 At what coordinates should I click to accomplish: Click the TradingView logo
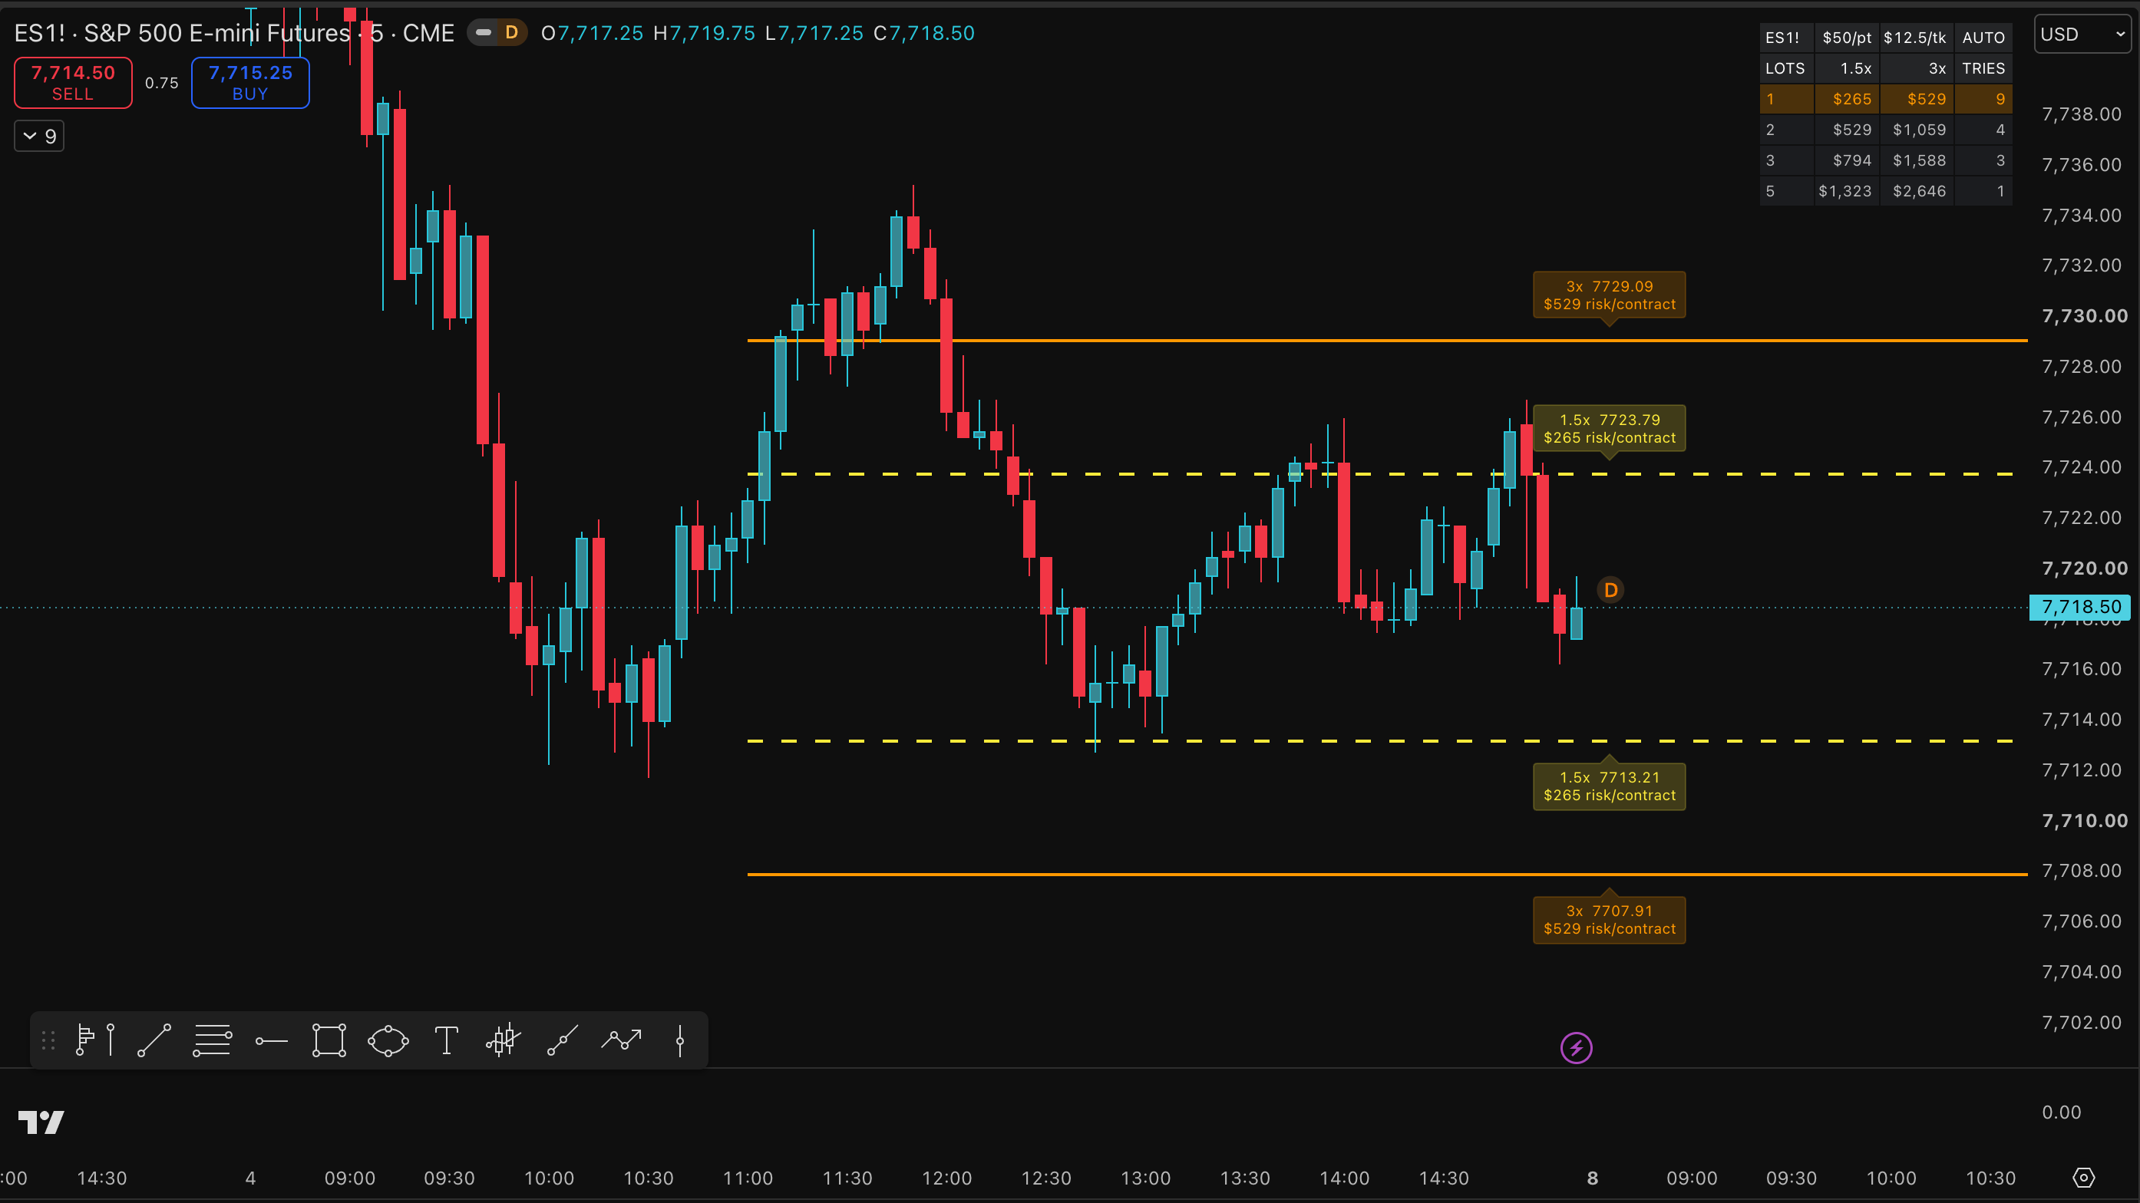coord(41,1122)
